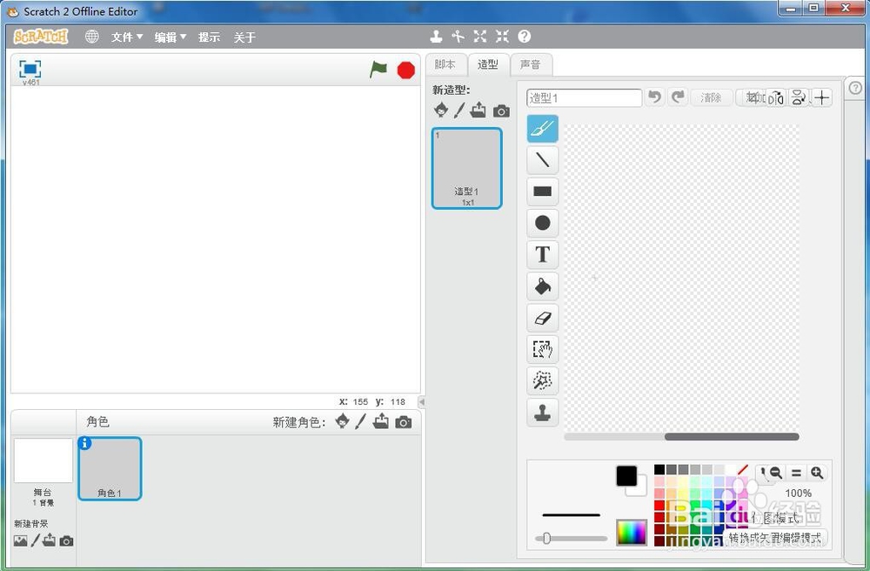The width and height of the screenshot is (870, 571).
Task: Click the 清除 button
Action: coord(711,97)
